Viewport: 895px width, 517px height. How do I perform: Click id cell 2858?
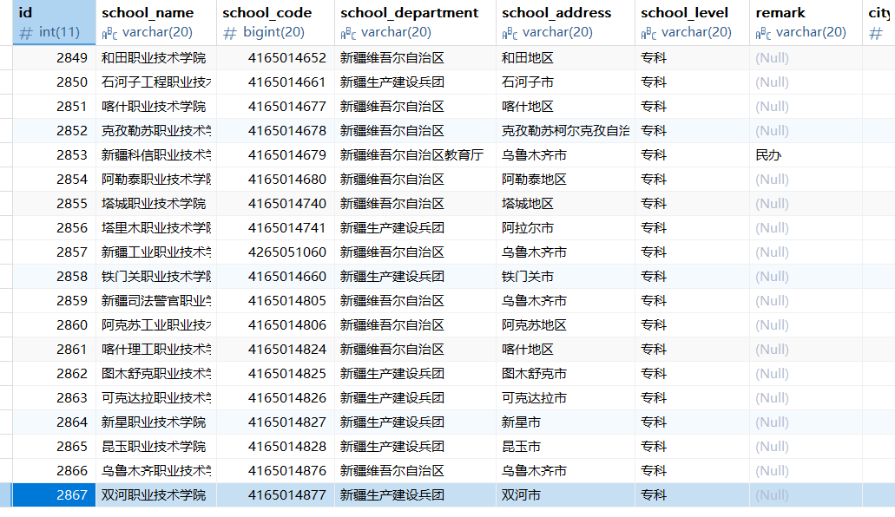coord(54,276)
